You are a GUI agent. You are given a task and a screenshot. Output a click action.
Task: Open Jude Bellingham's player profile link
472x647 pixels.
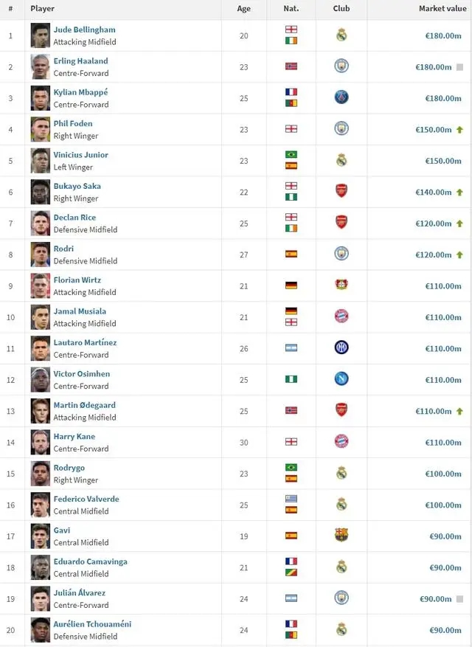[84, 30]
